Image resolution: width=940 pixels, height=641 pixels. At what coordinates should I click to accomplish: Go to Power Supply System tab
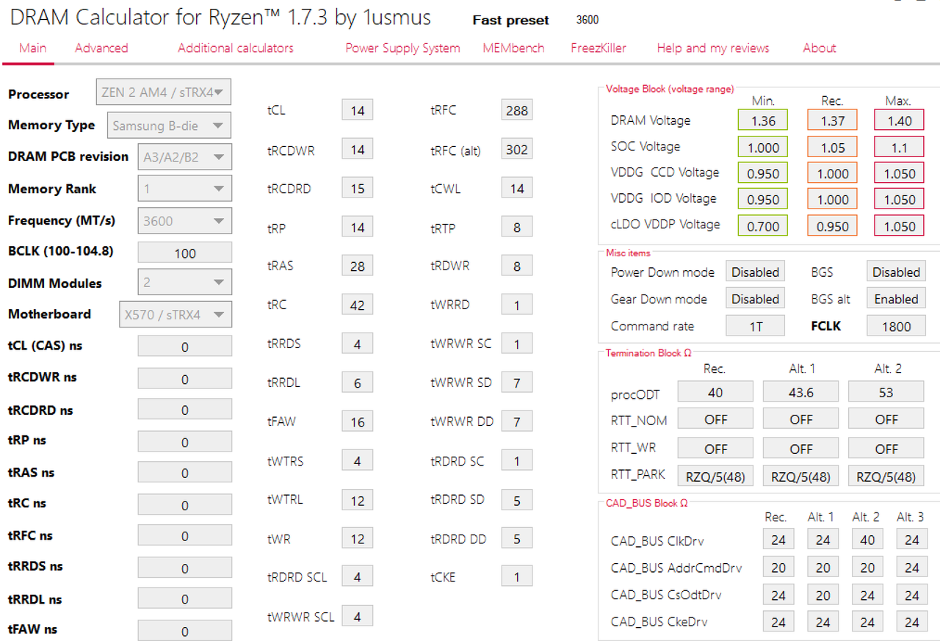coord(402,48)
